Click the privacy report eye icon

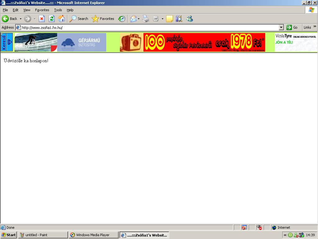click(x=259, y=227)
